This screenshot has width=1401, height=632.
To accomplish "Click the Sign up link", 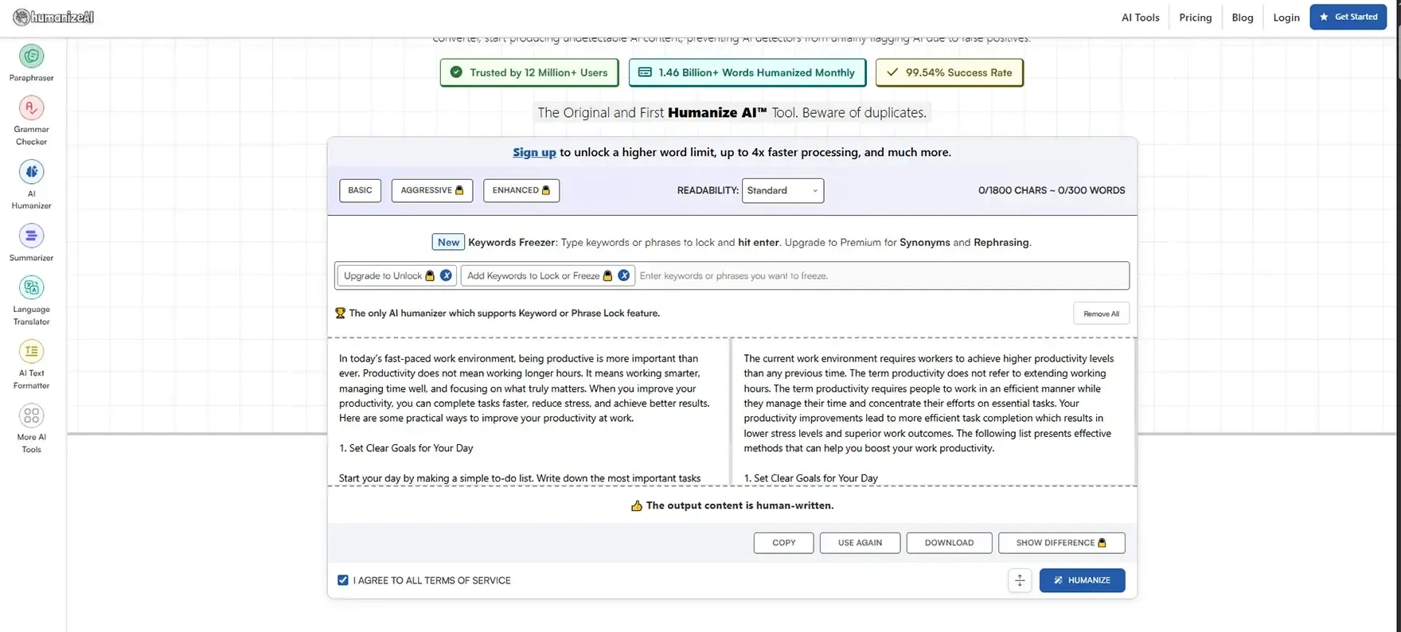I will (534, 152).
